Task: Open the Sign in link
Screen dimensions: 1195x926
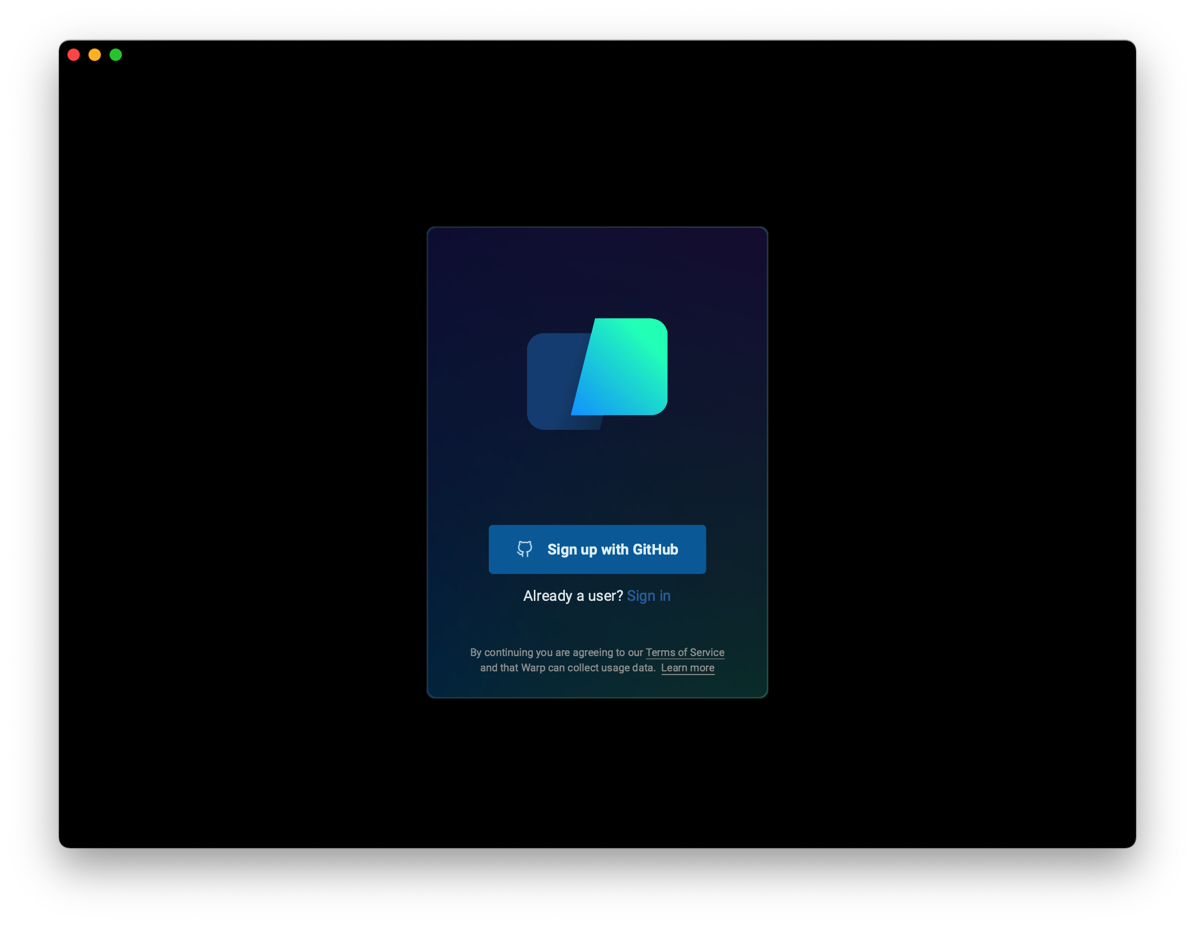Action: [649, 596]
